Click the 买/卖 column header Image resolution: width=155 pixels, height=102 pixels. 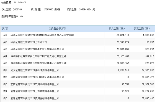pos(5,29)
